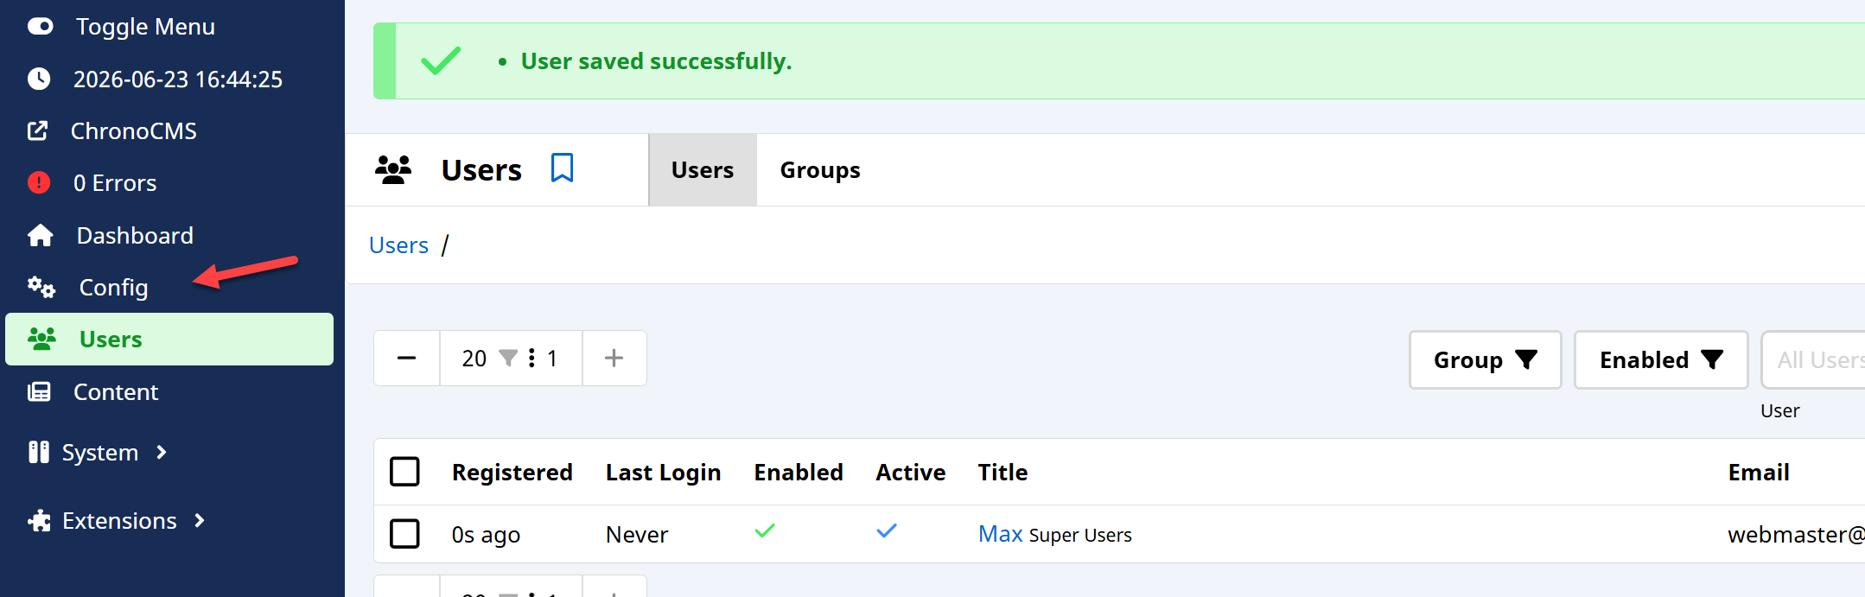Screen dimensions: 1865x597
Task: View the 0 Errors entry
Action: pyautogui.click(x=115, y=182)
